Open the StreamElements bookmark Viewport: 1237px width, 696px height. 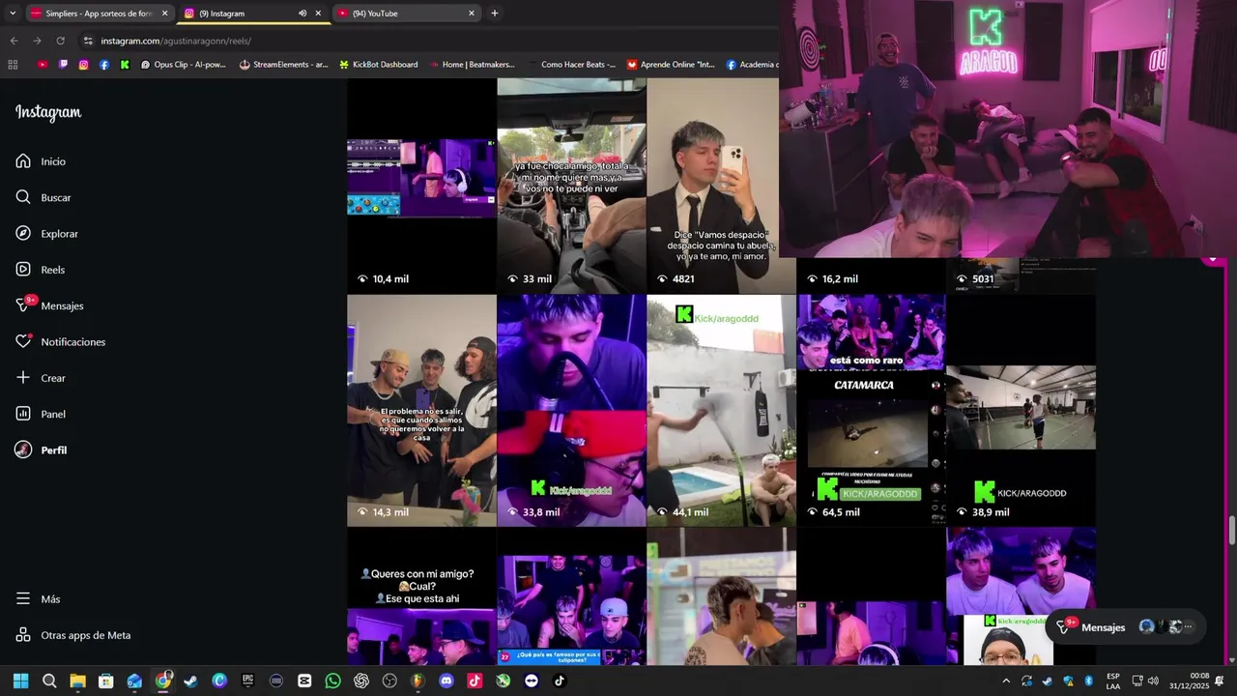[x=283, y=65]
